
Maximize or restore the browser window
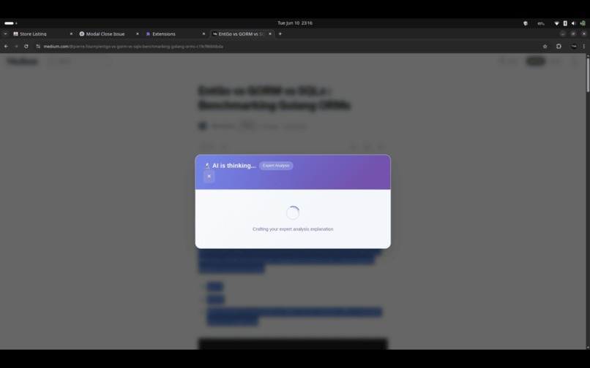(573, 34)
